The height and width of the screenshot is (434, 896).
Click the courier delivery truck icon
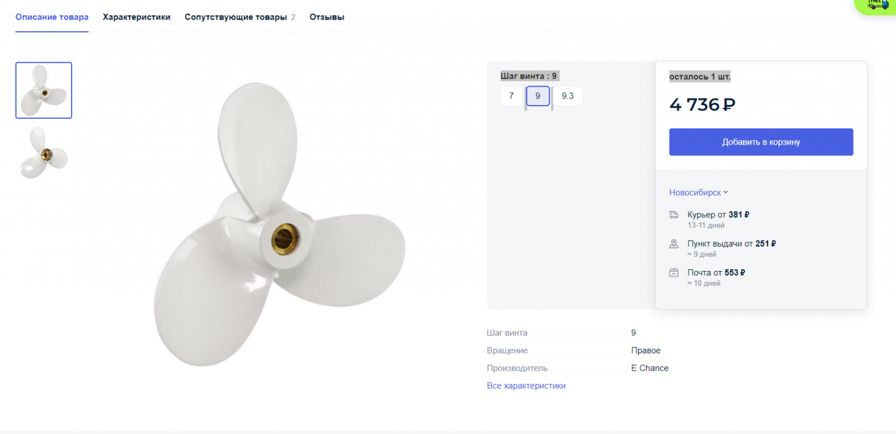click(x=674, y=215)
